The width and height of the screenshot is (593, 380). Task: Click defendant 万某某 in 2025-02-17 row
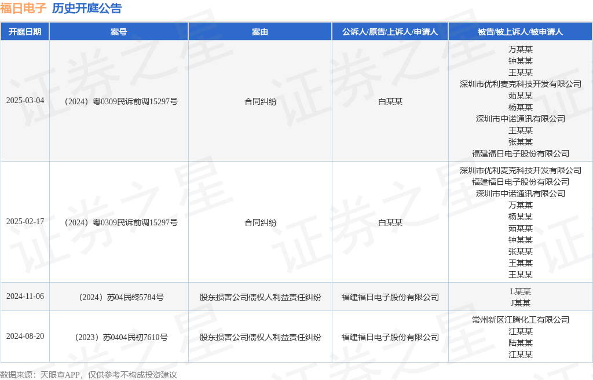(x=521, y=205)
